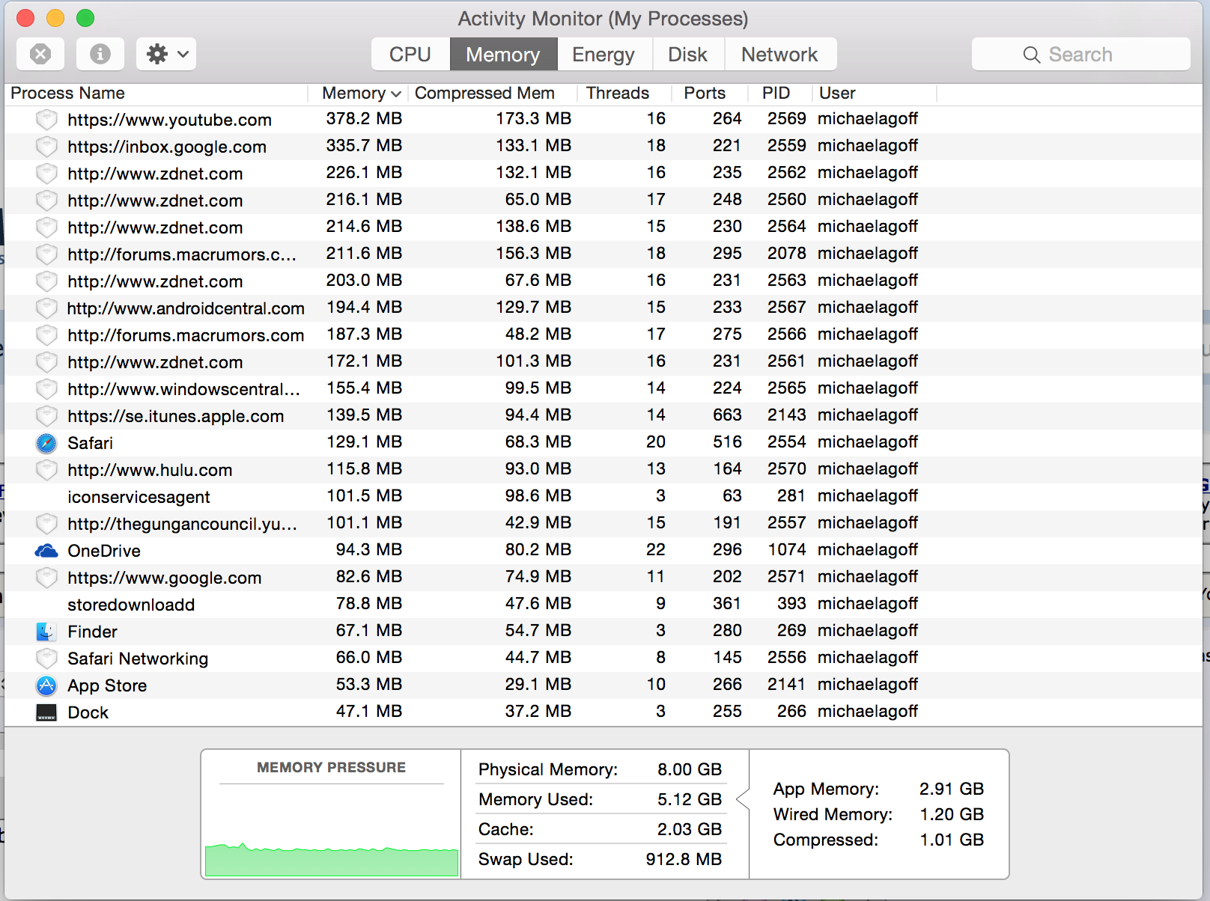Click the PID 2078 cell

[786, 253]
